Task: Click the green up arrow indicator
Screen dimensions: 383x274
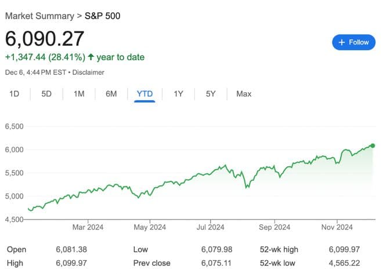Action: [91, 57]
